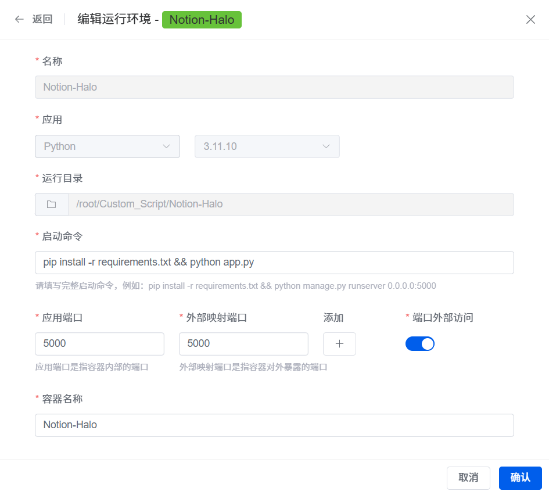Image resolution: width=549 pixels, height=502 pixels.
Task: Open the Python application dropdown
Action: 107,146
